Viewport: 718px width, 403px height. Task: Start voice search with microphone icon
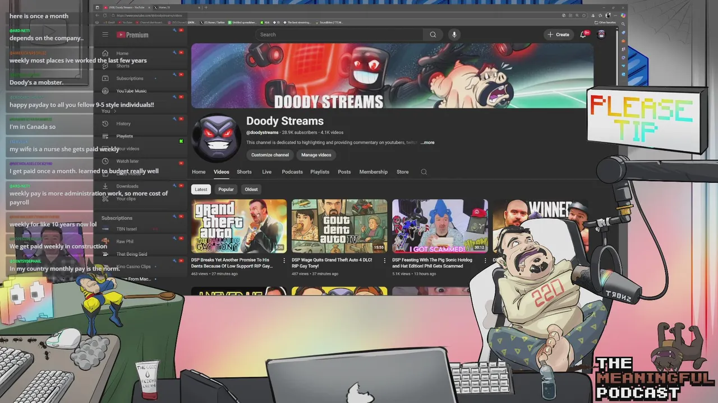point(454,35)
